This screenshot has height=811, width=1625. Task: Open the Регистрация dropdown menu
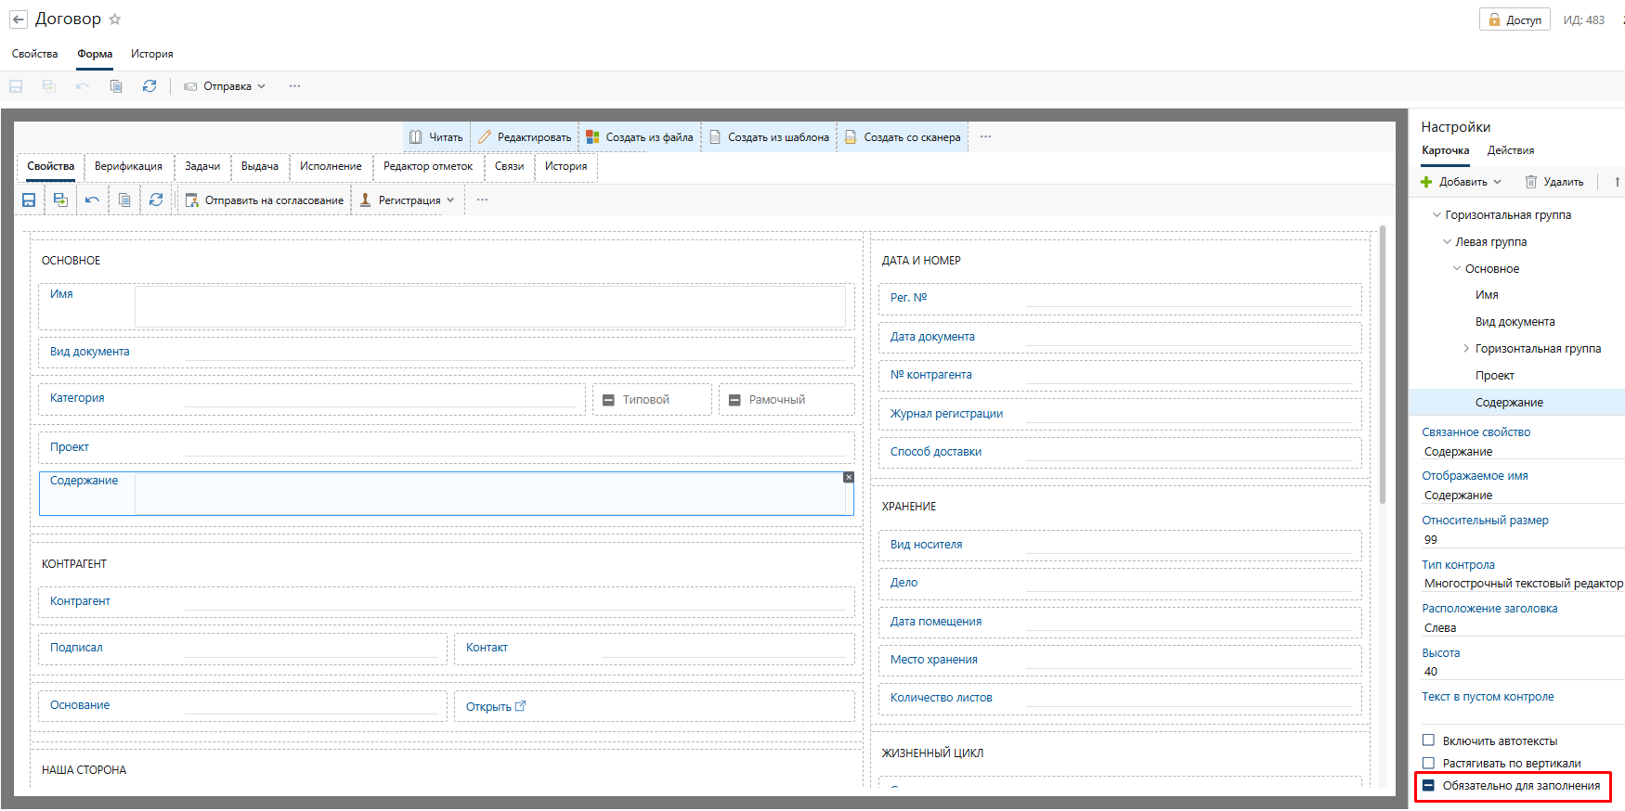pyautogui.click(x=408, y=200)
